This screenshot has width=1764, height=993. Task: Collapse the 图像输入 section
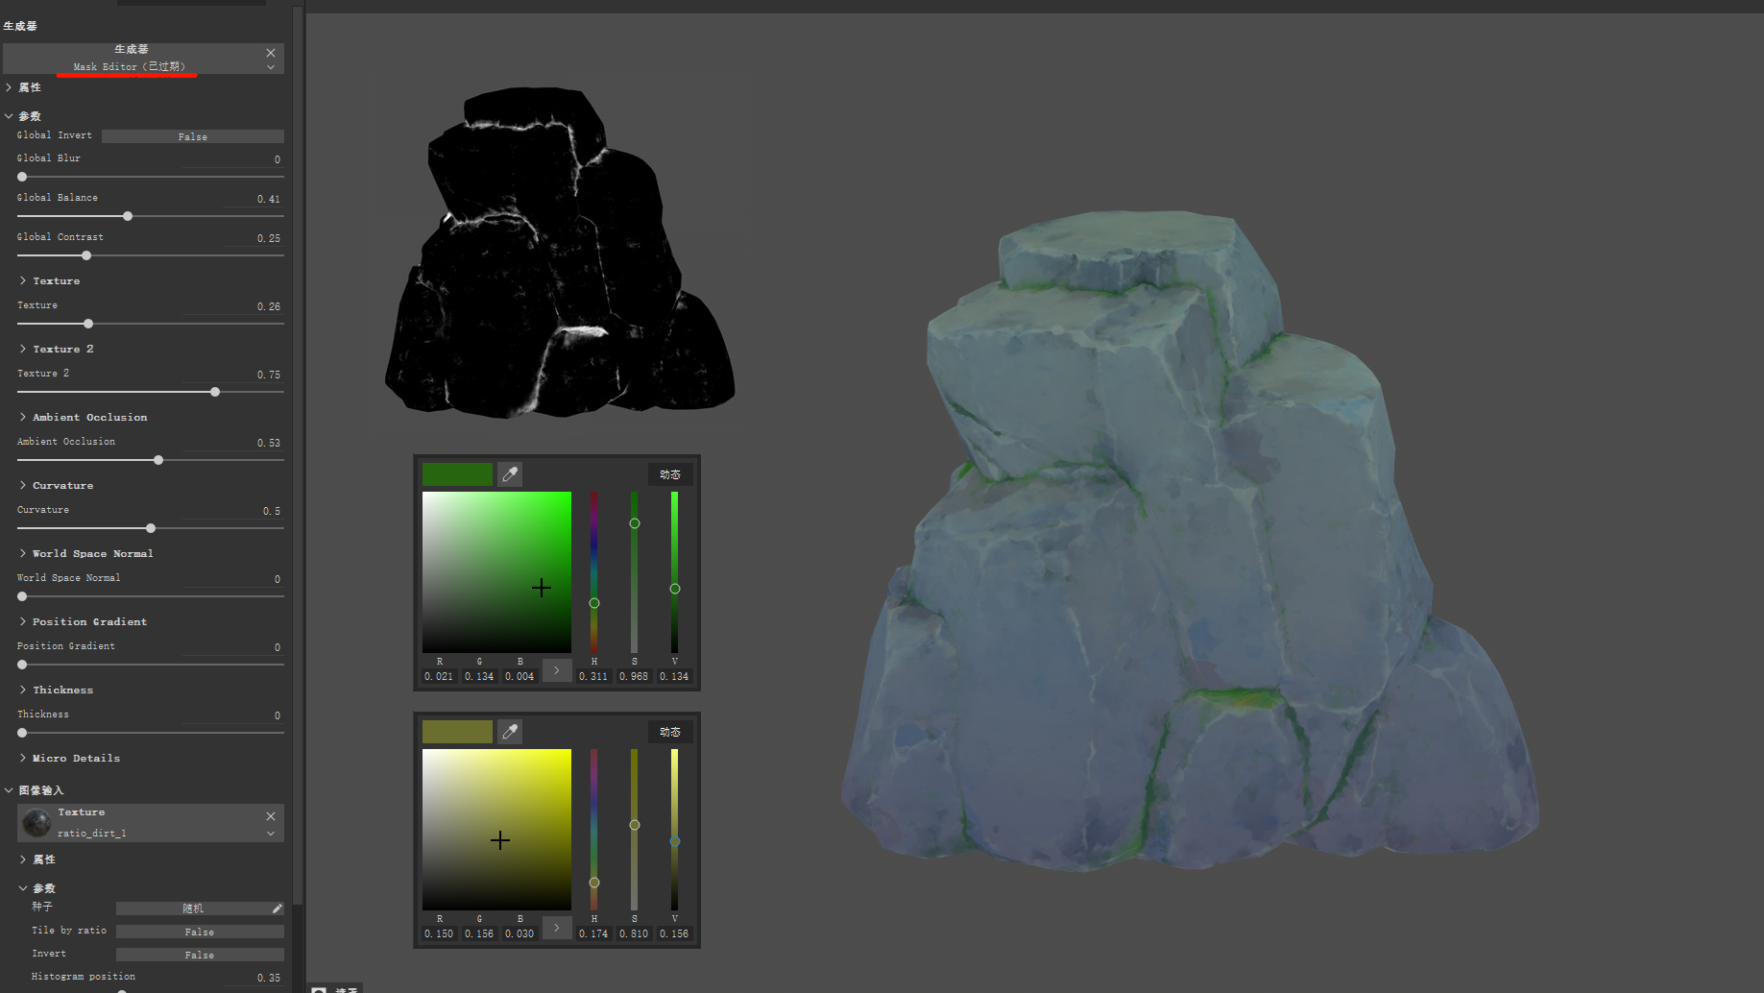[9, 790]
